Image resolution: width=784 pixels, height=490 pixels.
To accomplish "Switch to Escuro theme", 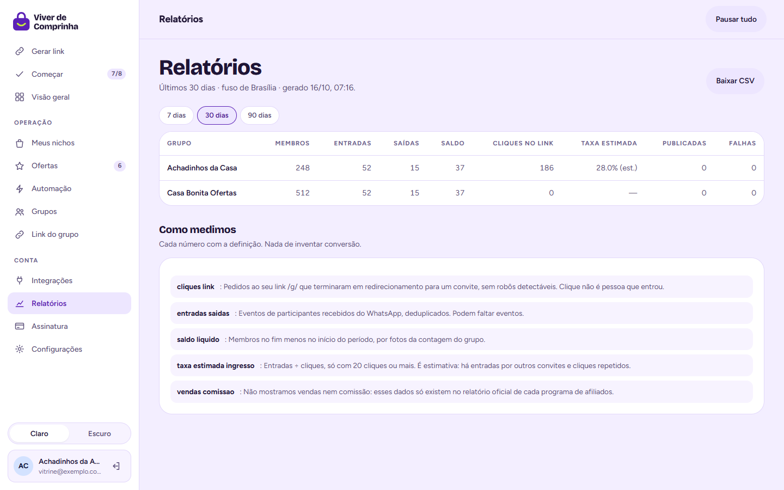I will click(x=100, y=433).
